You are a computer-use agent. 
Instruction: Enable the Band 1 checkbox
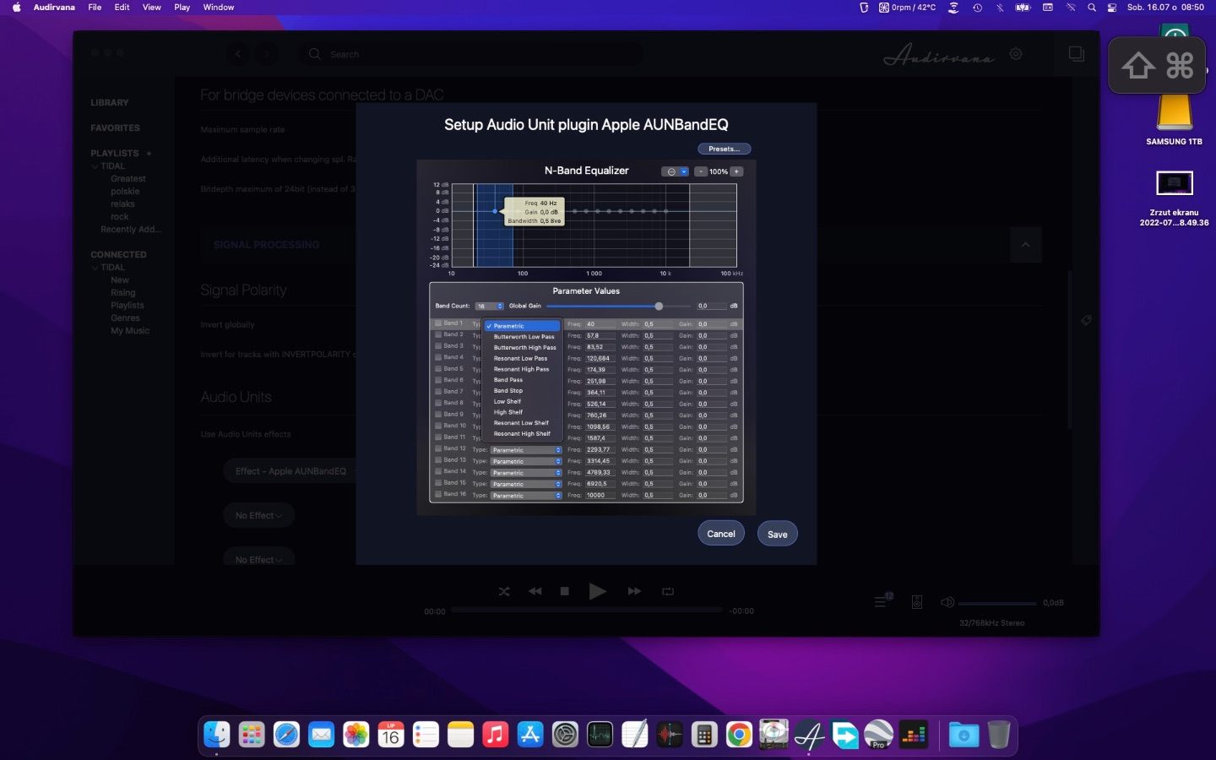pos(438,323)
